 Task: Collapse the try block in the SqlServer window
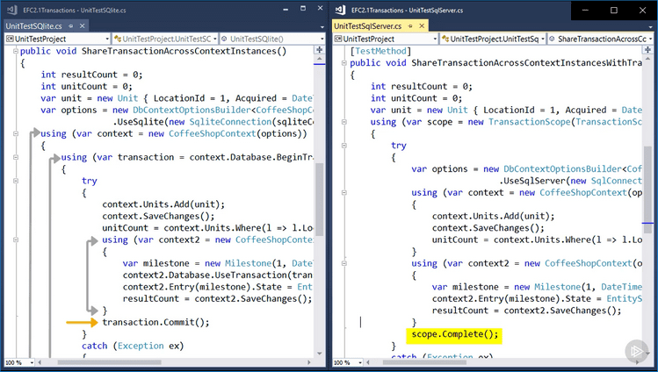(344, 146)
